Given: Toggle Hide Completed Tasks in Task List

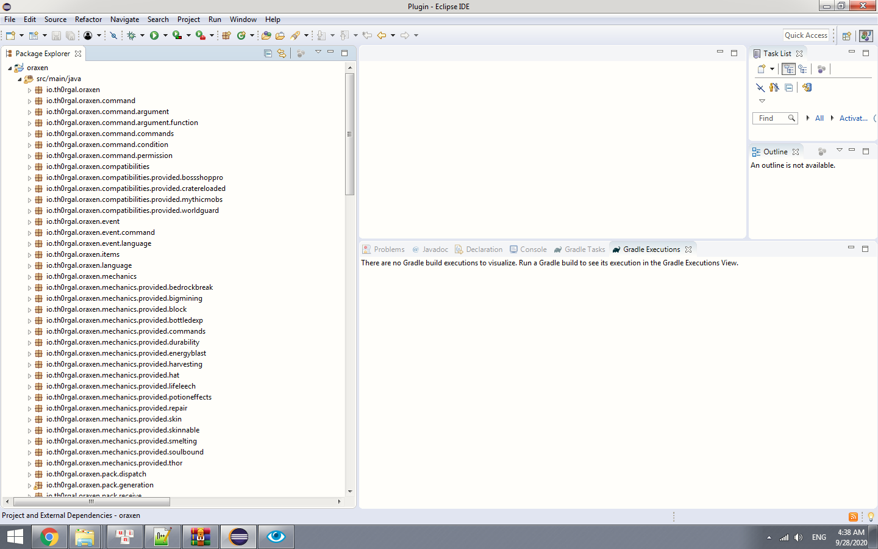Looking at the screenshot, I should tap(760, 87).
